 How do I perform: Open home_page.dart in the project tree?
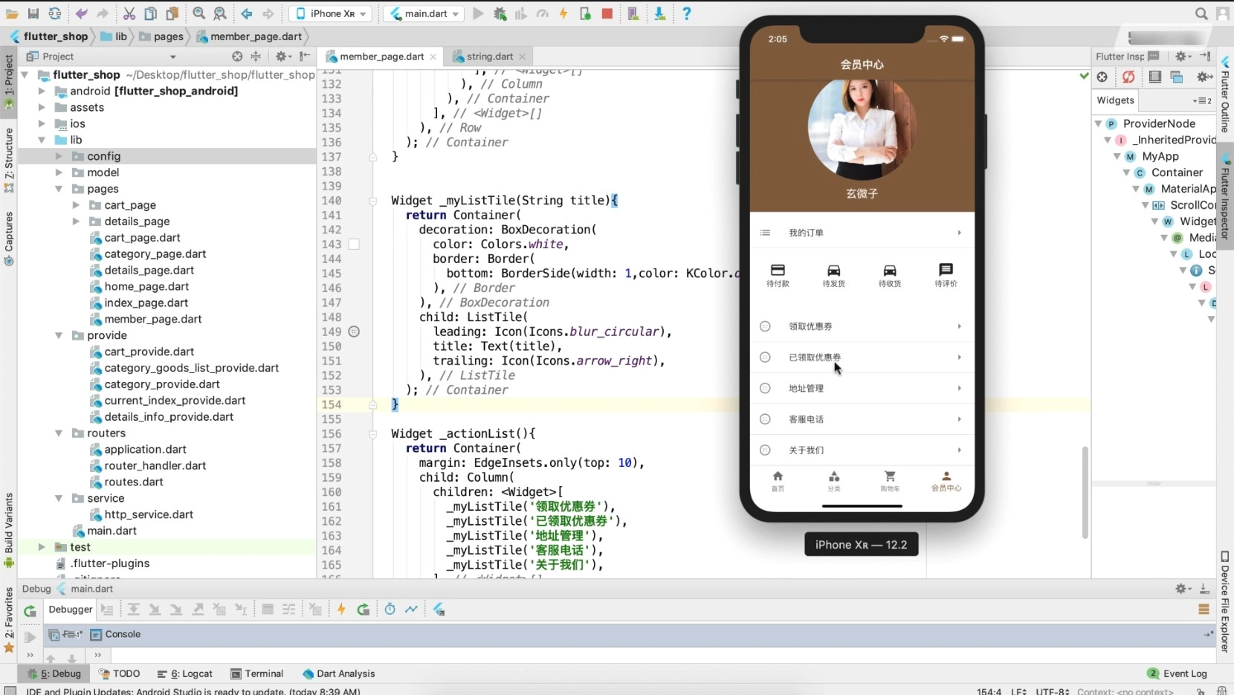pyautogui.click(x=146, y=287)
